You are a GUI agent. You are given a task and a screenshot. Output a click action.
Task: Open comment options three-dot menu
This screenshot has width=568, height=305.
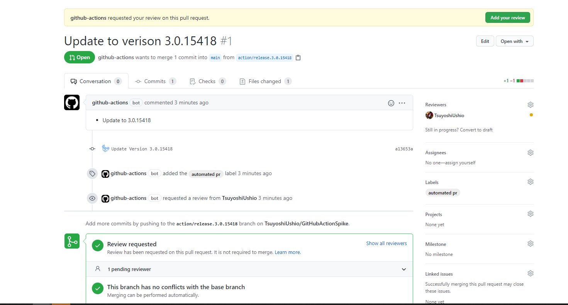(x=402, y=103)
